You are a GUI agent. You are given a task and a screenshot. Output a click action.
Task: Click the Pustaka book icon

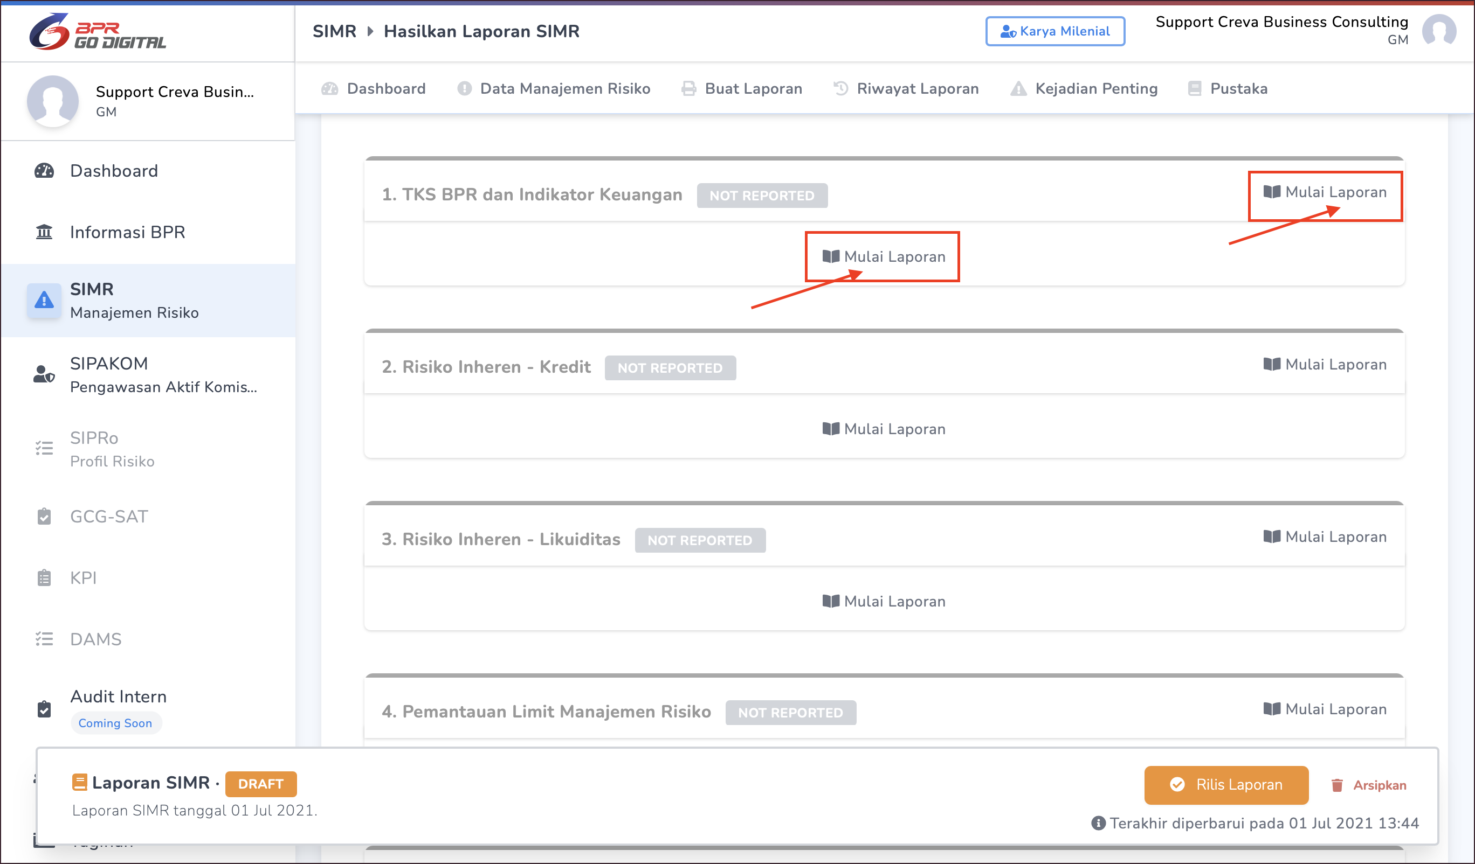1195,88
